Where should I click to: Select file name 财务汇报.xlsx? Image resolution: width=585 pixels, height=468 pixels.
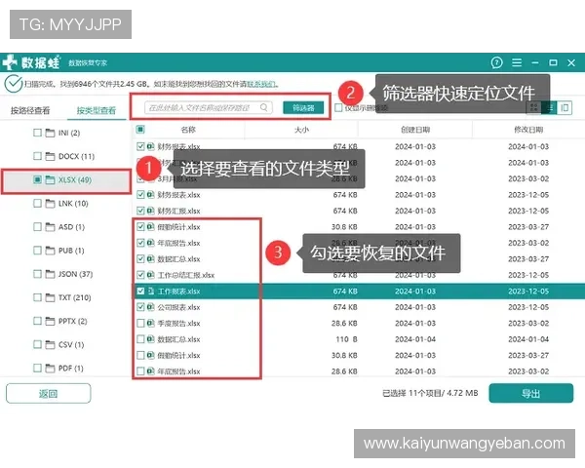click(x=178, y=211)
